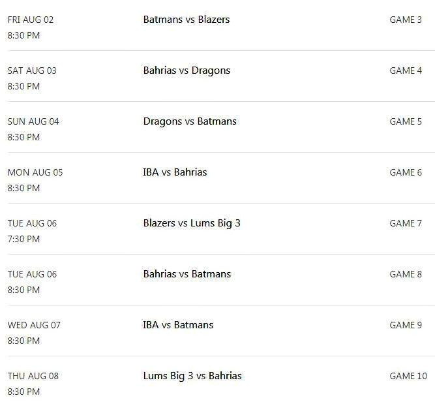Viewport: 435px width, 404px height.
Task: Click the GAME 7 label
Action: [x=406, y=223]
